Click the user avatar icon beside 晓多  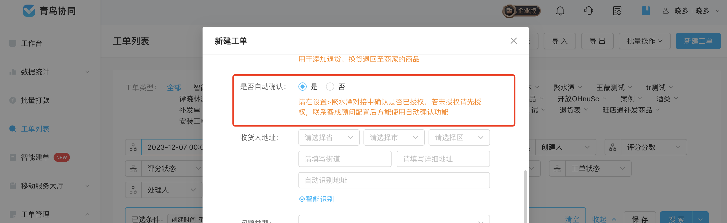coord(666,11)
